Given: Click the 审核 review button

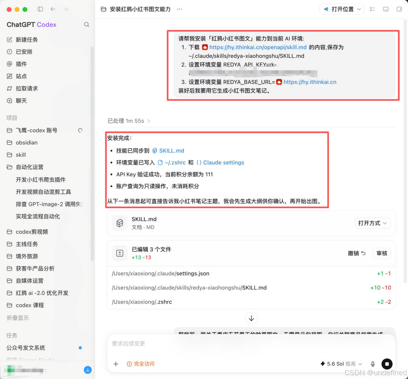Looking at the screenshot, I should point(382,253).
